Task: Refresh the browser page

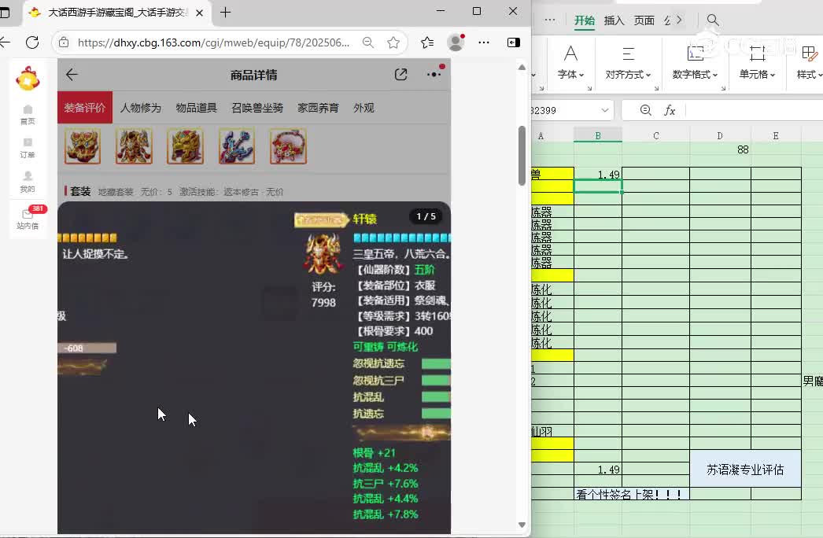Action: tap(32, 42)
